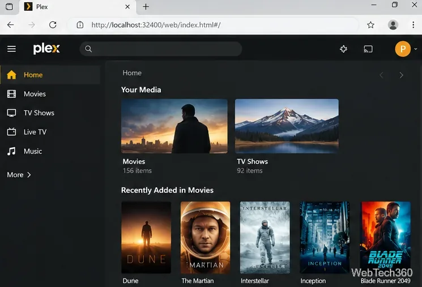Open The Martian movie poster

point(206,238)
